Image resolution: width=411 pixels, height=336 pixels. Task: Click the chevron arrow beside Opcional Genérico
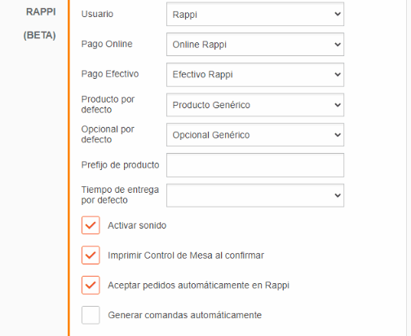pyautogui.click(x=338, y=135)
